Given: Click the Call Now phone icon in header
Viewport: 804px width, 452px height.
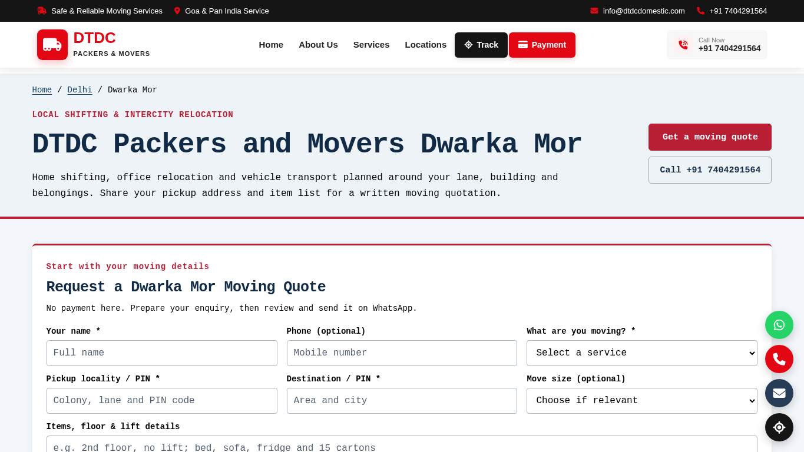Looking at the screenshot, I should point(683,45).
